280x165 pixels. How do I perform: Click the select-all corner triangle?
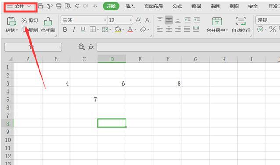[x=11, y=59]
